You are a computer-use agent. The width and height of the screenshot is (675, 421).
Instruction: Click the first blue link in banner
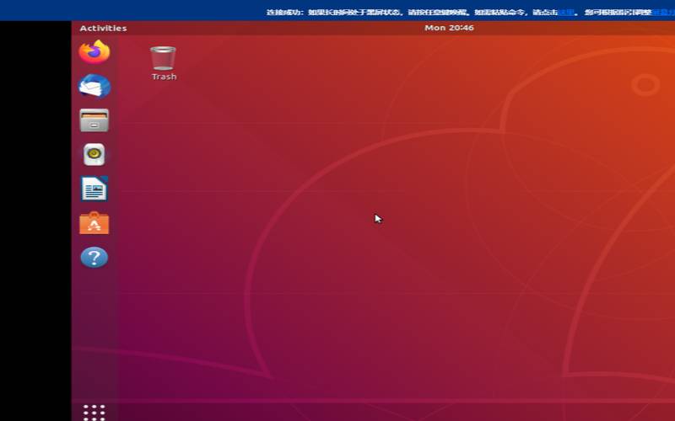click(567, 13)
